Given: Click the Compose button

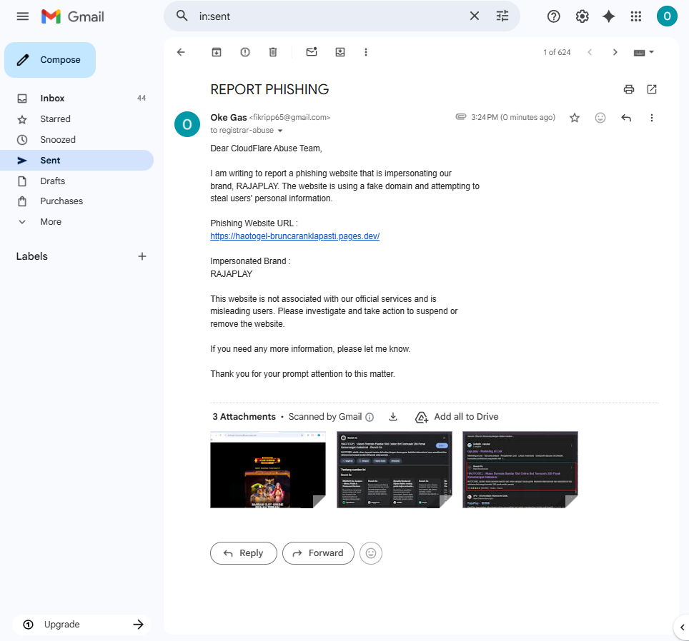Looking at the screenshot, I should coord(50,60).
